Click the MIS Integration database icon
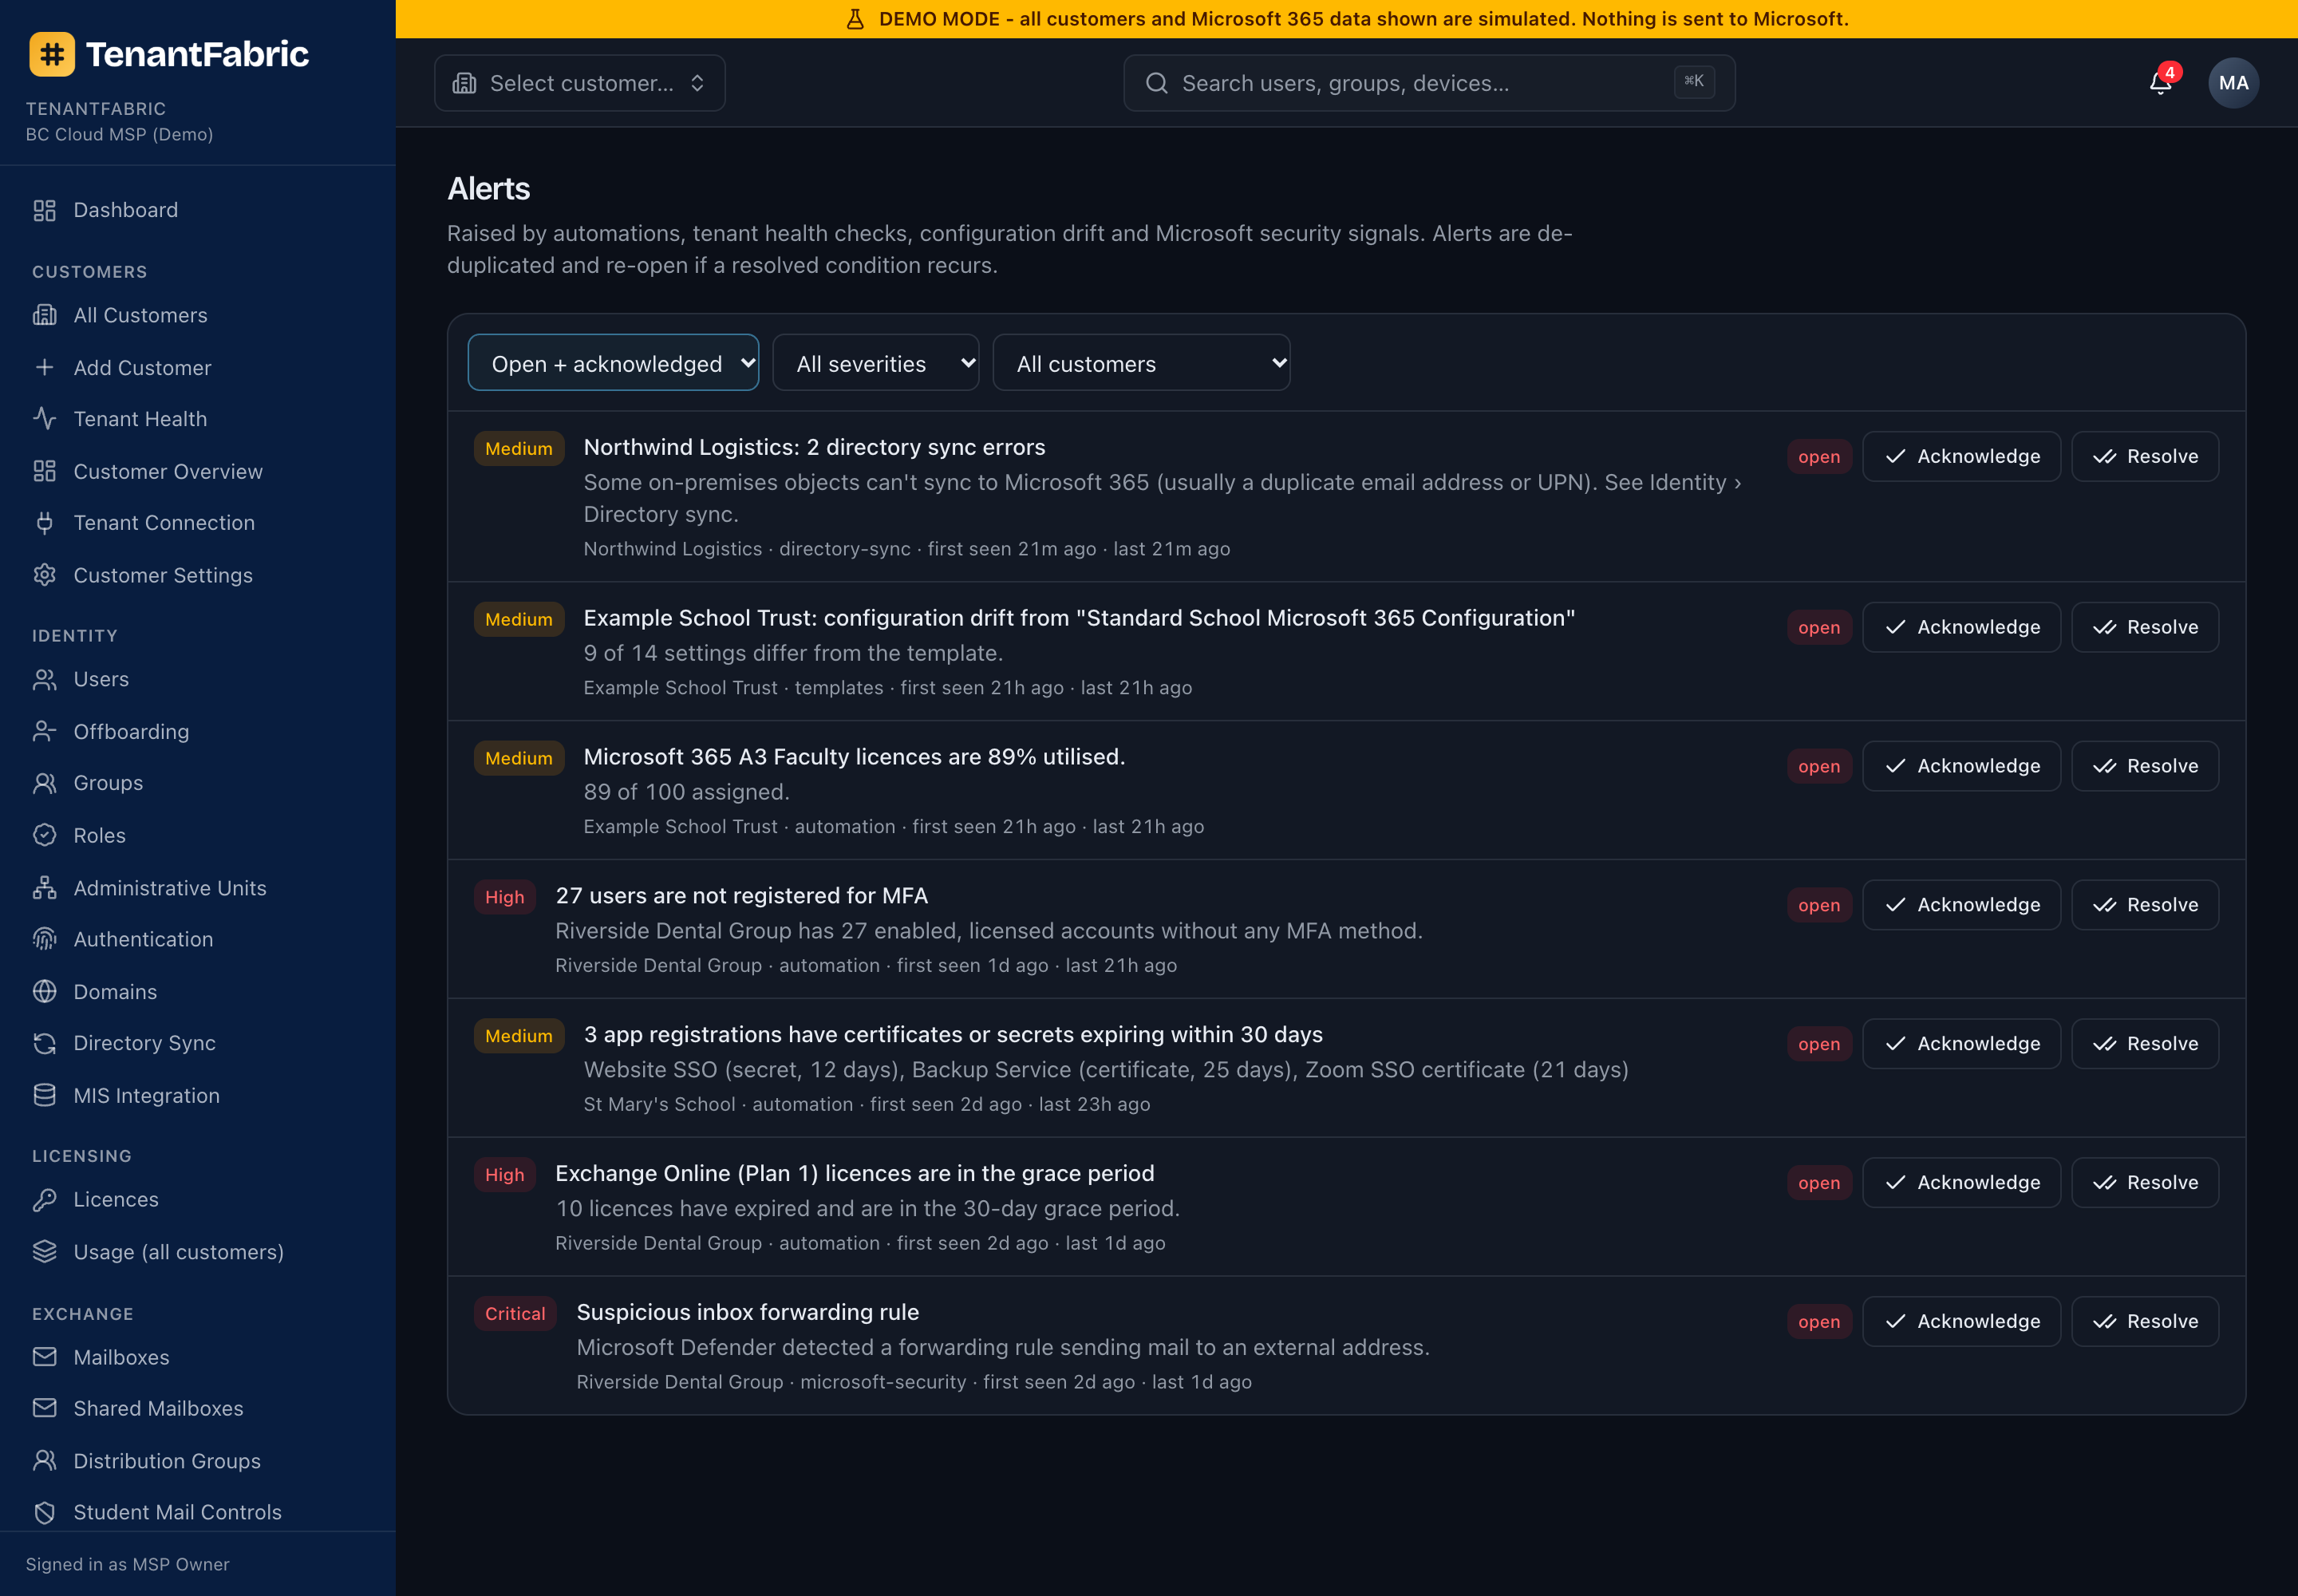 pyautogui.click(x=44, y=1095)
